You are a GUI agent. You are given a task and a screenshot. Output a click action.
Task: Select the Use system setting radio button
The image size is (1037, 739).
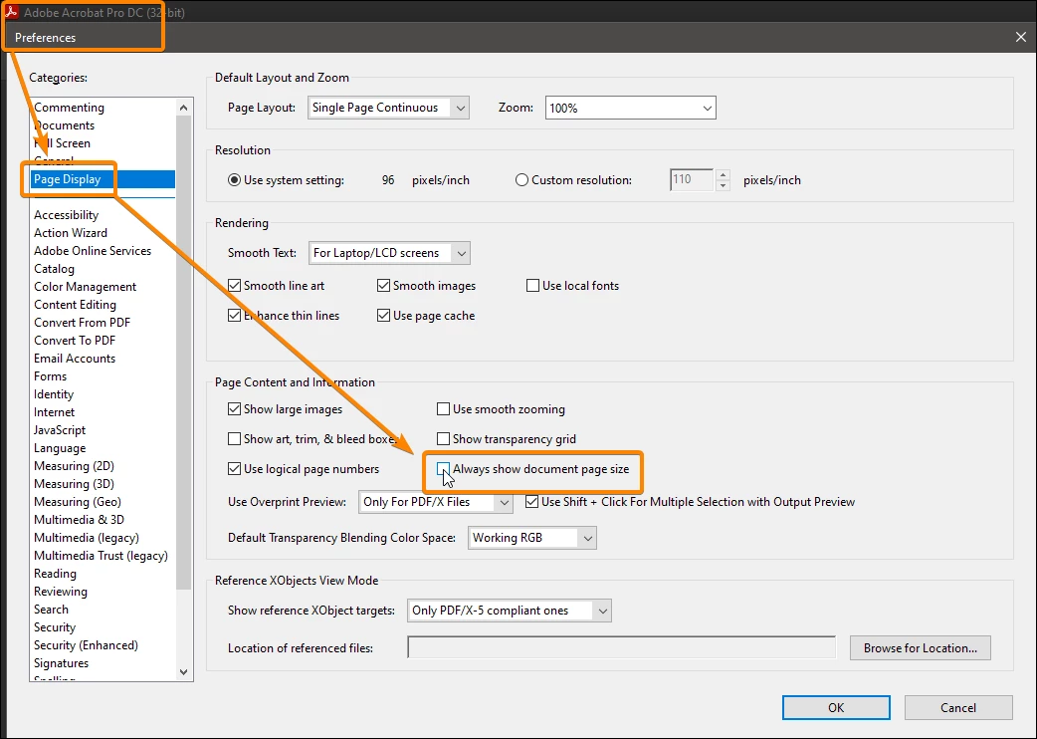click(x=234, y=180)
